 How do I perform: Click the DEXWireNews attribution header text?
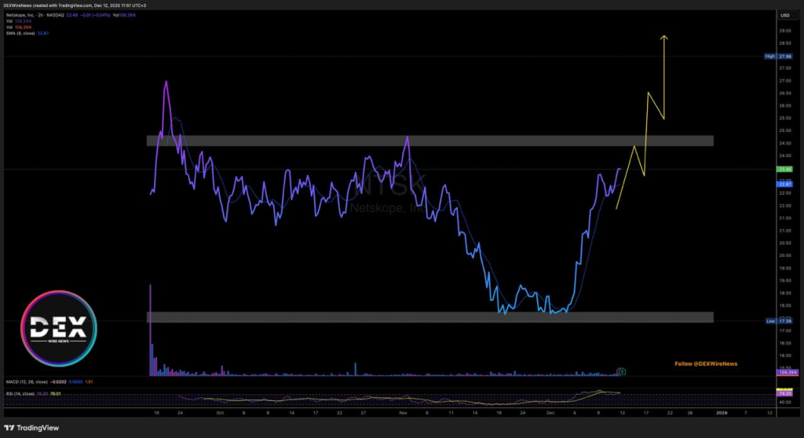[x=75, y=5]
